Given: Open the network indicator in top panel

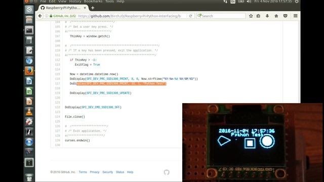Looking at the screenshot, I should [225, 2].
